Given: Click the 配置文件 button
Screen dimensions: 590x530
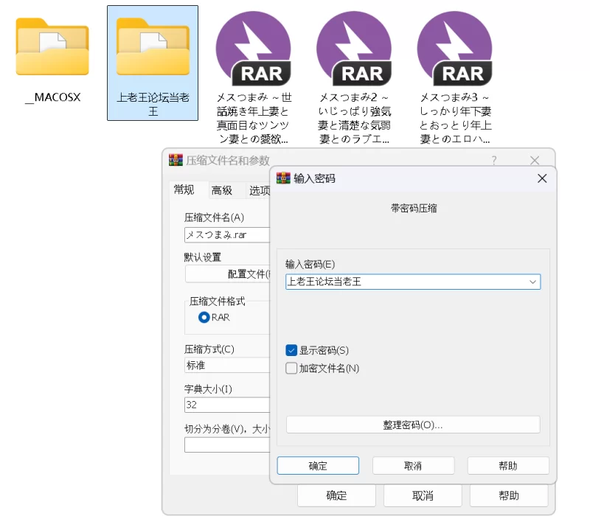Looking at the screenshot, I should 228,273.
